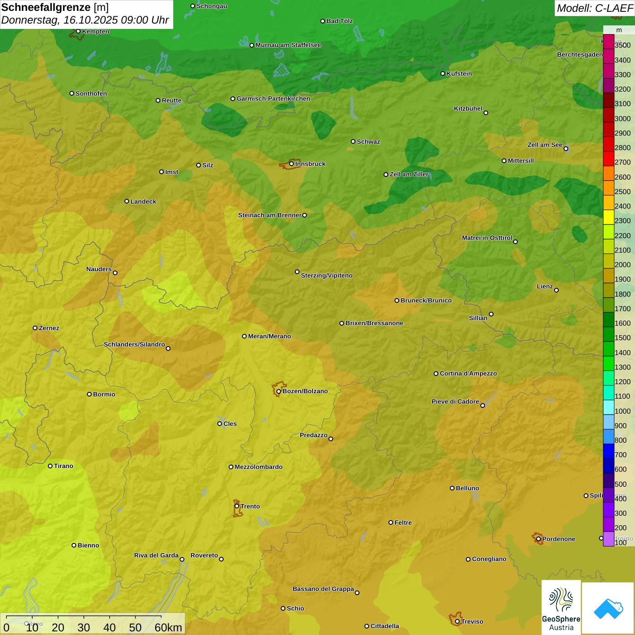Click the Zernez location dot

(35, 328)
